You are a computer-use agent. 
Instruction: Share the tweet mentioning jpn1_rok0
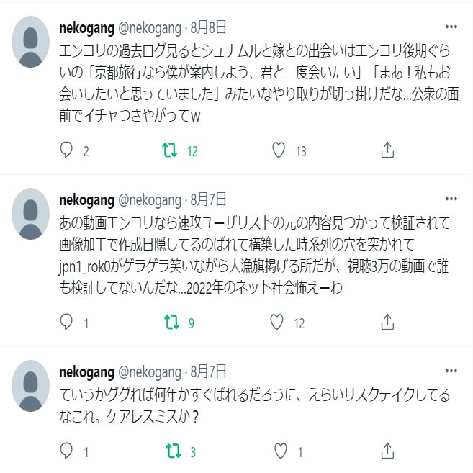(x=387, y=323)
